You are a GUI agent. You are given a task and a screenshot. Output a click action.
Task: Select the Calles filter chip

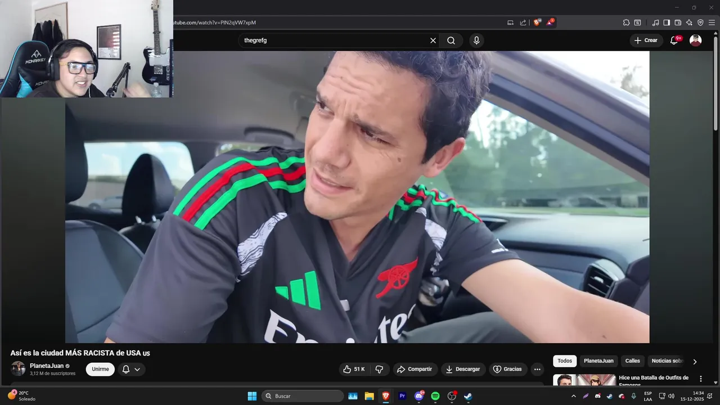tap(633, 361)
